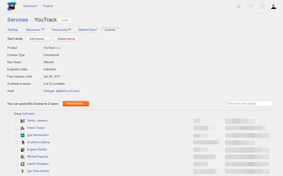Viewport: 283px width, 176px height.
Task: Click Ekaterina Zaikina's avatar icon
Action: (23, 142)
